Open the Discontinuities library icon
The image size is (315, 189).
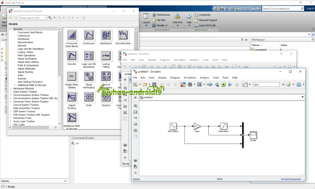[123, 35]
